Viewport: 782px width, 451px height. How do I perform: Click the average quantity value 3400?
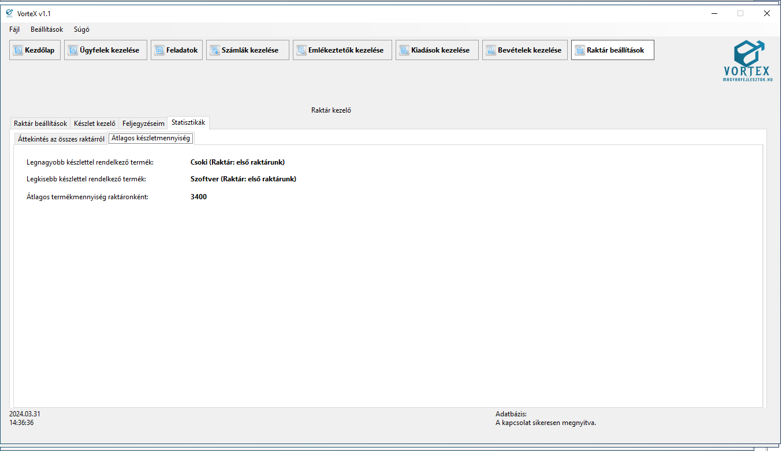[199, 197]
